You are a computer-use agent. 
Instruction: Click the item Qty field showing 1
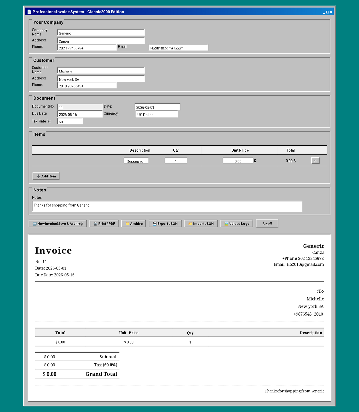pyautogui.click(x=176, y=161)
